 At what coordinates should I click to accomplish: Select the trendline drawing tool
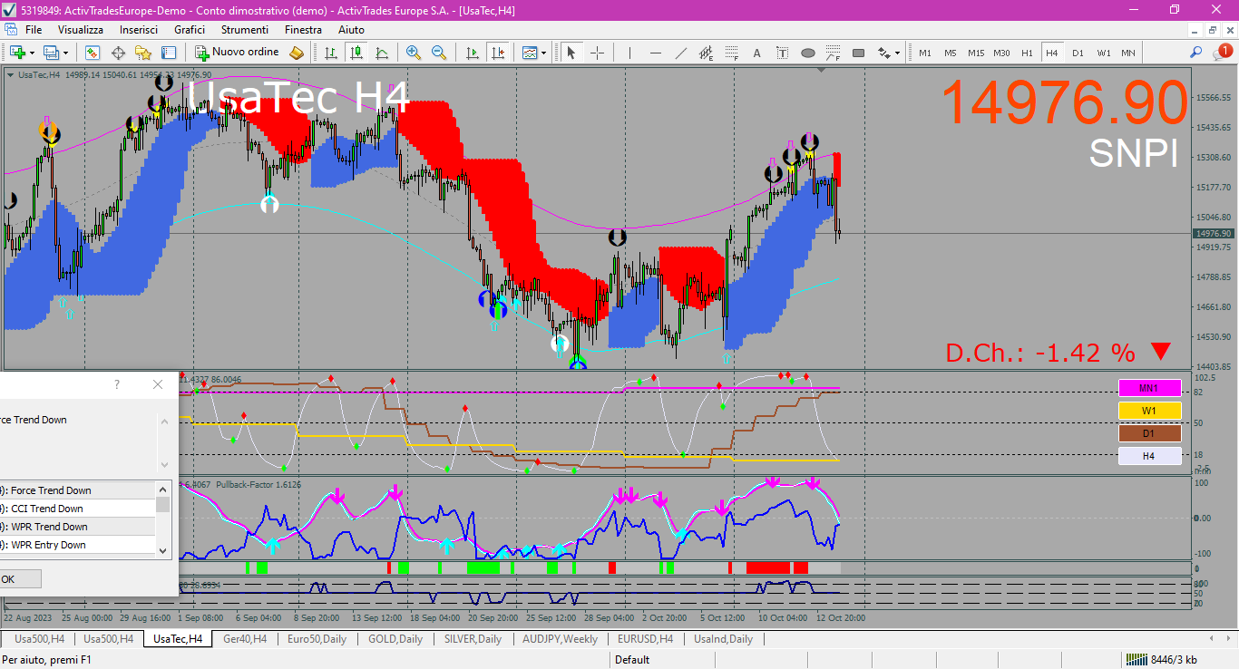[x=680, y=53]
